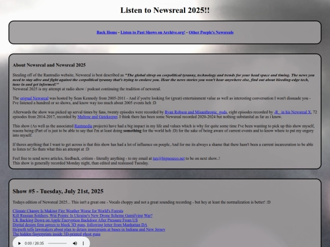The image size is (330, 247).
Task: Click the tux@bignoseco.net email link
Action: 169,159
